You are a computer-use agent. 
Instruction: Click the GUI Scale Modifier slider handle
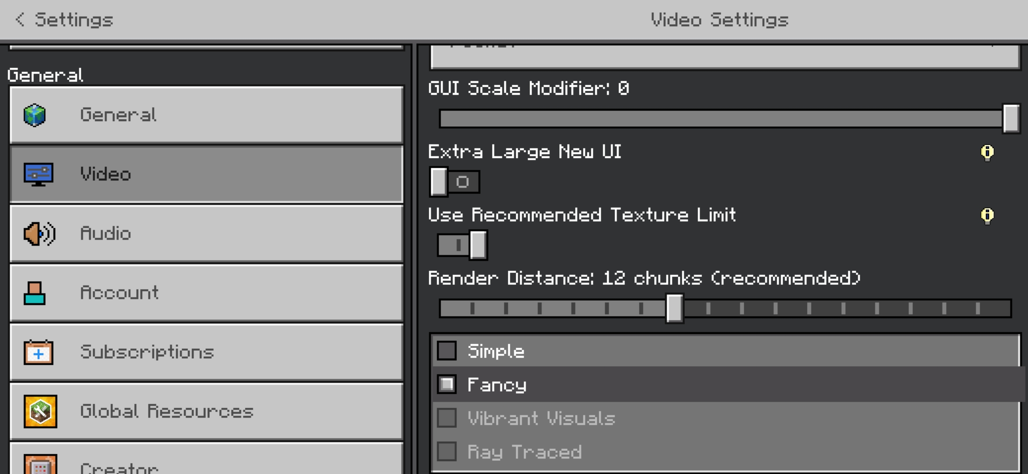pos(1010,118)
